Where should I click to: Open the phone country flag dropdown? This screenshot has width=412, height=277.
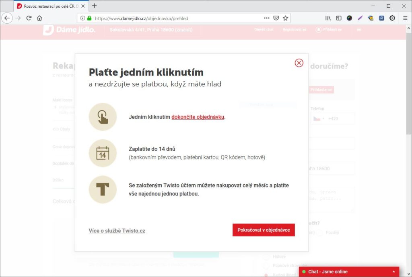319,119
